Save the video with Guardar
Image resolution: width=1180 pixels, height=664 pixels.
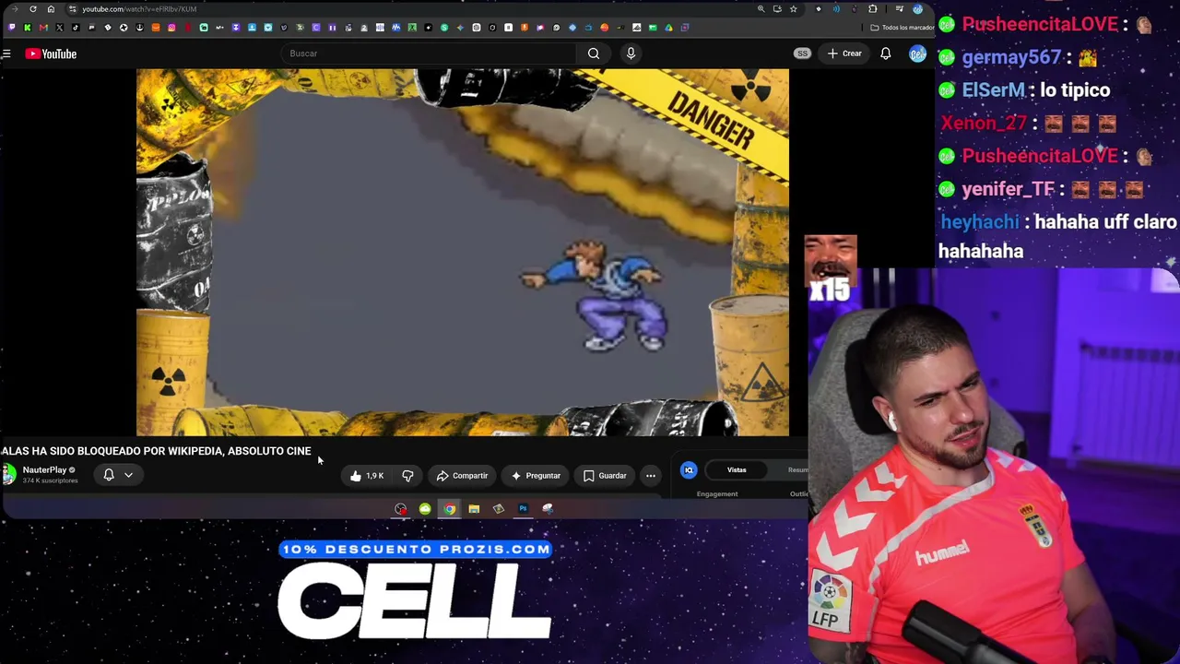605,476
